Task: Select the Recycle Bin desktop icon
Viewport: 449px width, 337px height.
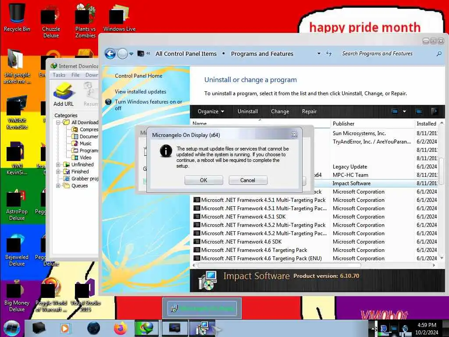Action: click(17, 17)
